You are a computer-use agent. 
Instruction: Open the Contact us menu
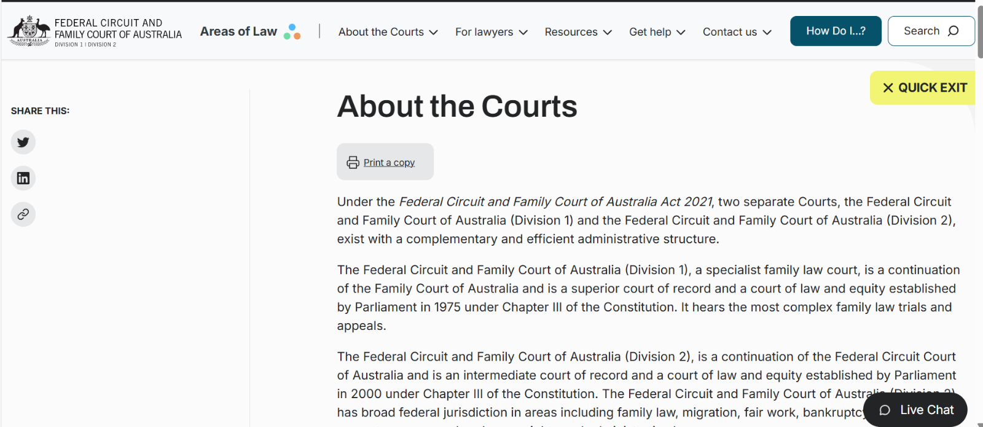pyautogui.click(x=737, y=32)
